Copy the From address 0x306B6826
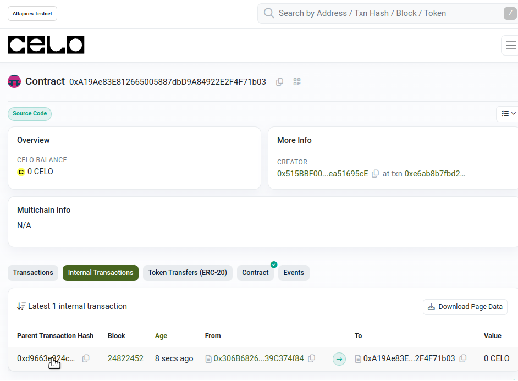Viewport: 518px width, 381px height. click(x=312, y=358)
